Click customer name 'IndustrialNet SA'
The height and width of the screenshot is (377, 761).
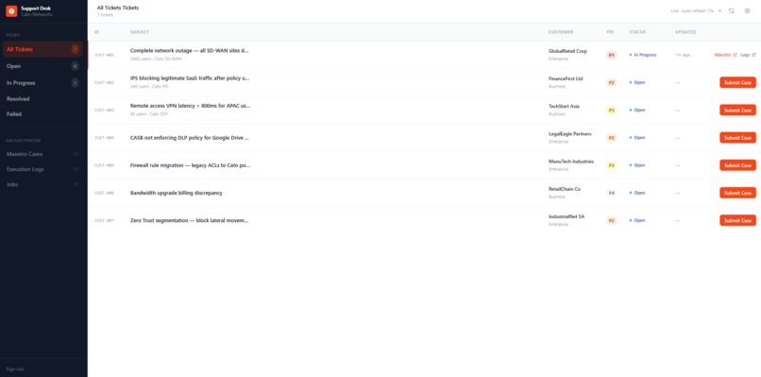[567, 216]
